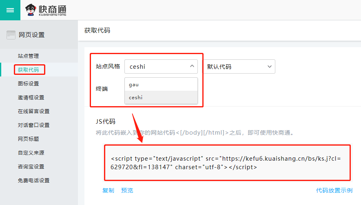Open 自定义来源 in sidebar

click(31, 153)
